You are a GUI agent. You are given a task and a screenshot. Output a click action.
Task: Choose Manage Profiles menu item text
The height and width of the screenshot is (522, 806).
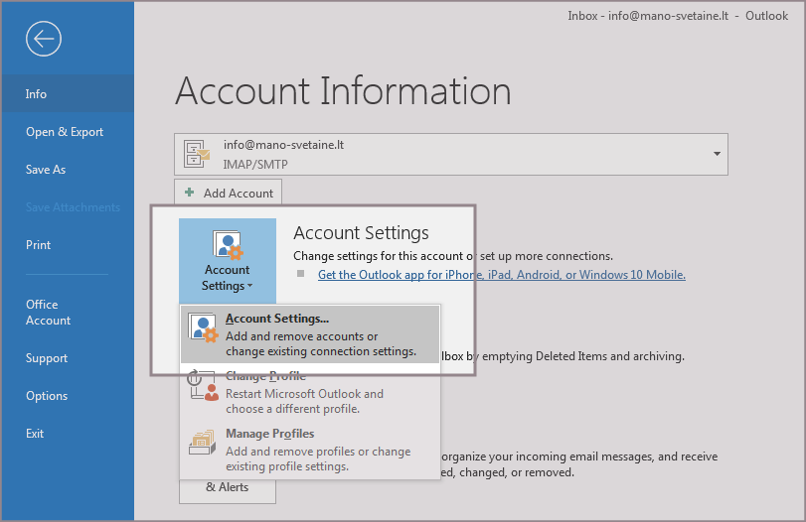click(269, 434)
